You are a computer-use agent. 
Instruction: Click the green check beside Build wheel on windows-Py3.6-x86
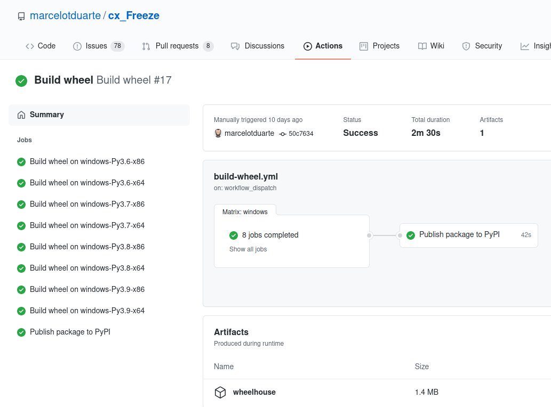pyautogui.click(x=21, y=161)
